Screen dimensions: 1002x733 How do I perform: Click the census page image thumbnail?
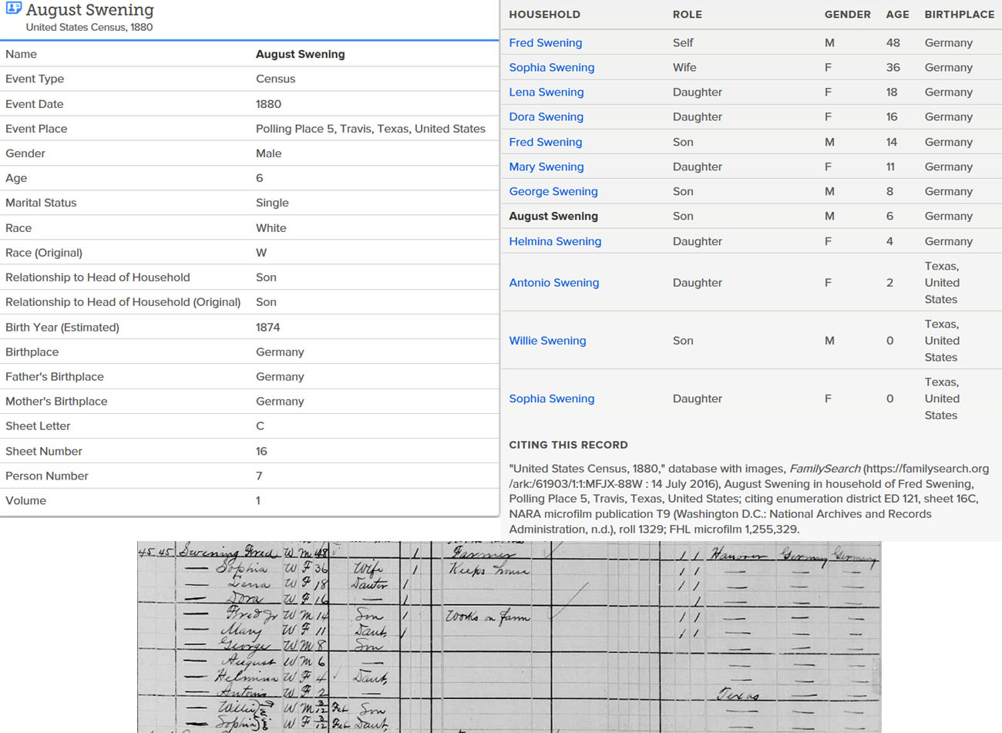509,637
